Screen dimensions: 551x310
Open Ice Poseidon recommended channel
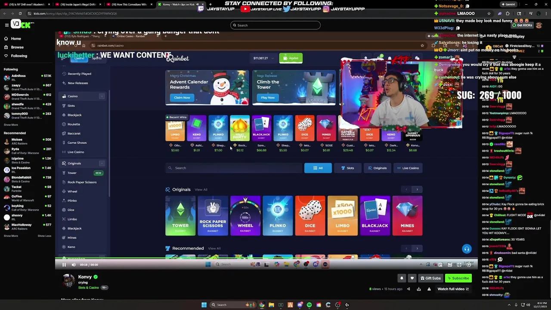pyautogui.click(x=28, y=170)
